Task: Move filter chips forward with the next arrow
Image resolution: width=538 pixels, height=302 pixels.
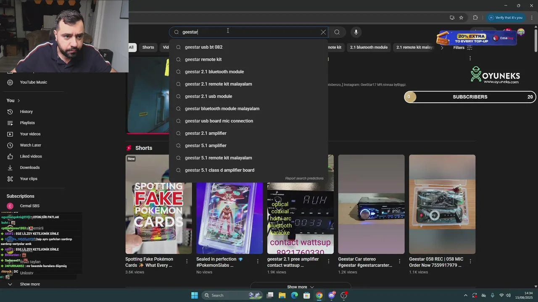Action: [x=442, y=47]
